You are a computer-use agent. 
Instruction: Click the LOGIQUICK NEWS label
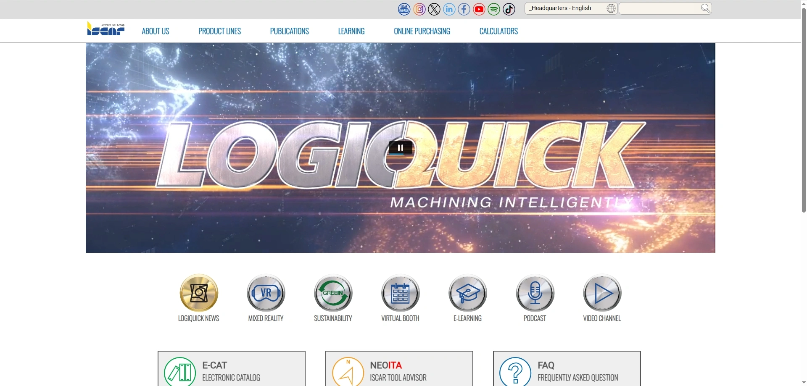pyautogui.click(x=199, y=318)
